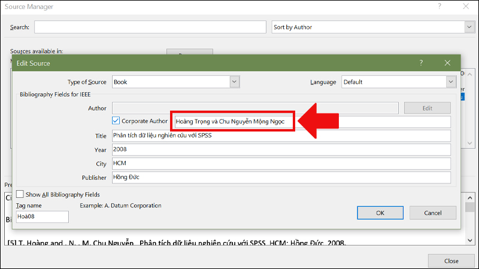
Task: Click the Edit button beside Author
Action: click(427, 108)
